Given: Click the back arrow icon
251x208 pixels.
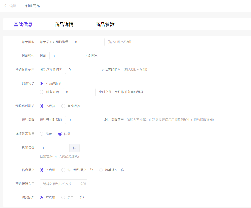Looking at the screenshot, I should 6,6.
